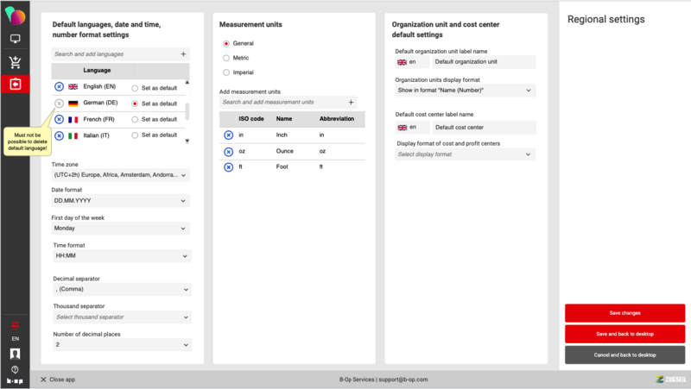Click the plus icon to add languages

[183, 53]
